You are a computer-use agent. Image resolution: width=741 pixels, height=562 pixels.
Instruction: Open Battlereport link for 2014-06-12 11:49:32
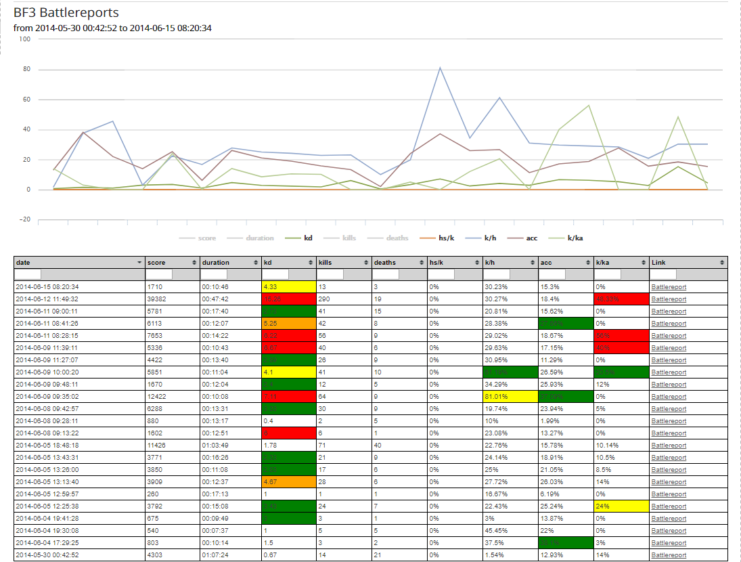coord(669,299)
